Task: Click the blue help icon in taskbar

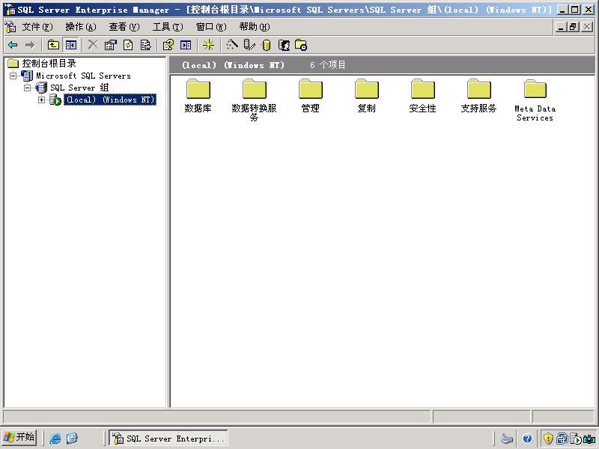Action: coord(528,439)
